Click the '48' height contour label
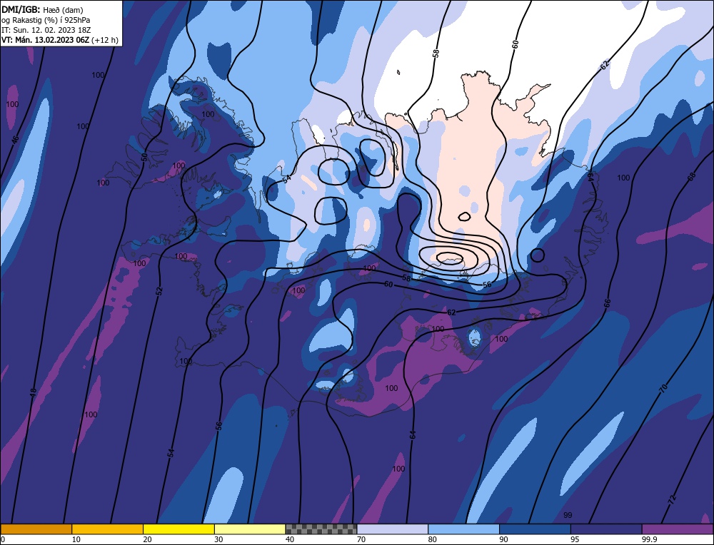This screenshot has width=714, height=545. click(x=34, y=393)
